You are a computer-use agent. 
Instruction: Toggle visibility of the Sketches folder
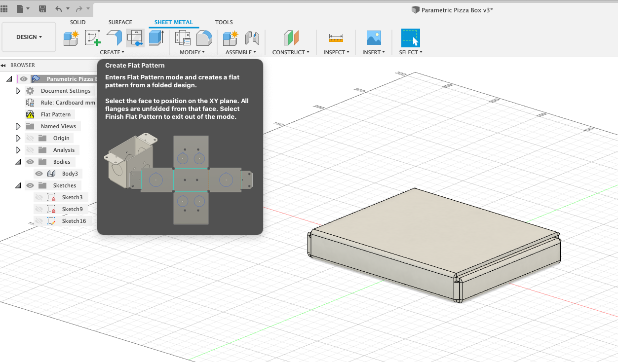pyautogui.click(x=31, y=185)
